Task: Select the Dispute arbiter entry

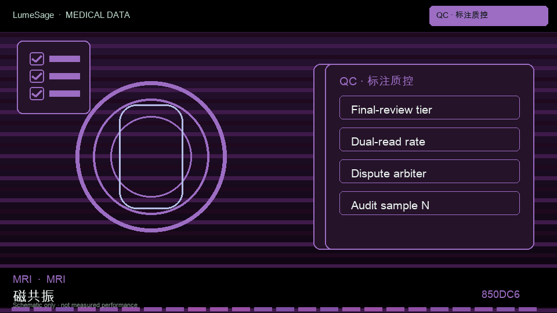Action: [x=429, y=172]
